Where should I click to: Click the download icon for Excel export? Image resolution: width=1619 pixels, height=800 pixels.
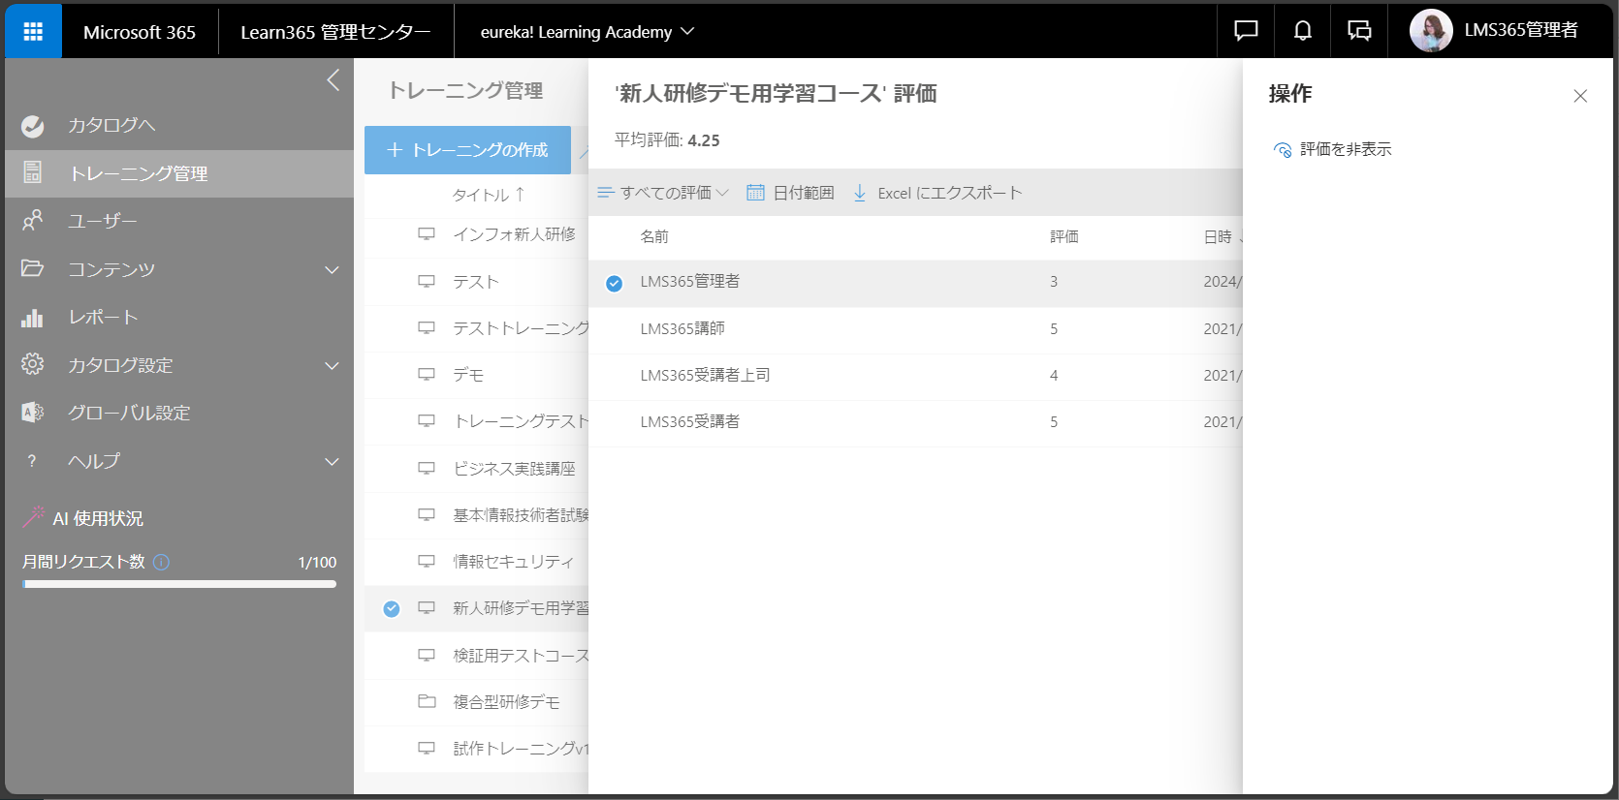(860, 193)
